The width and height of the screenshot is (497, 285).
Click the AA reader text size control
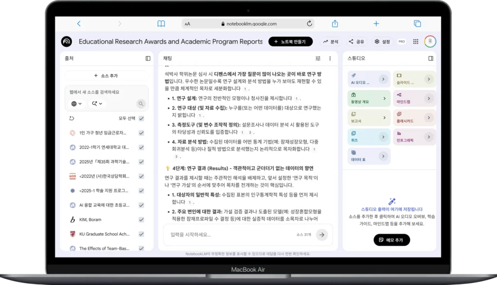pyautogui.click(x=187, y=24)
